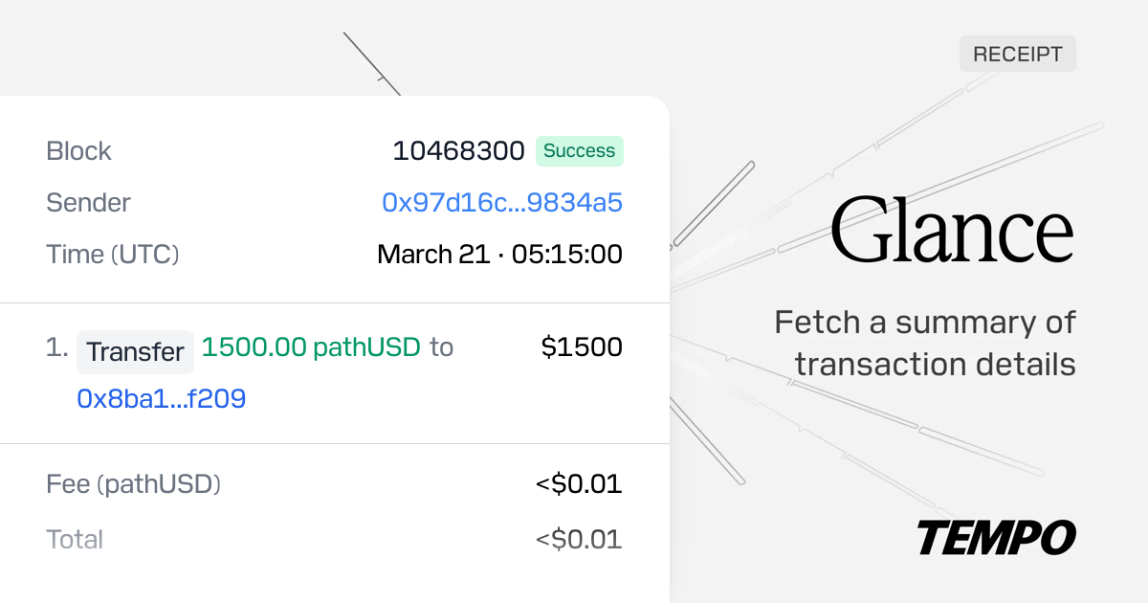Click the 1500.00 pathUSD amount

click(311, 347)
